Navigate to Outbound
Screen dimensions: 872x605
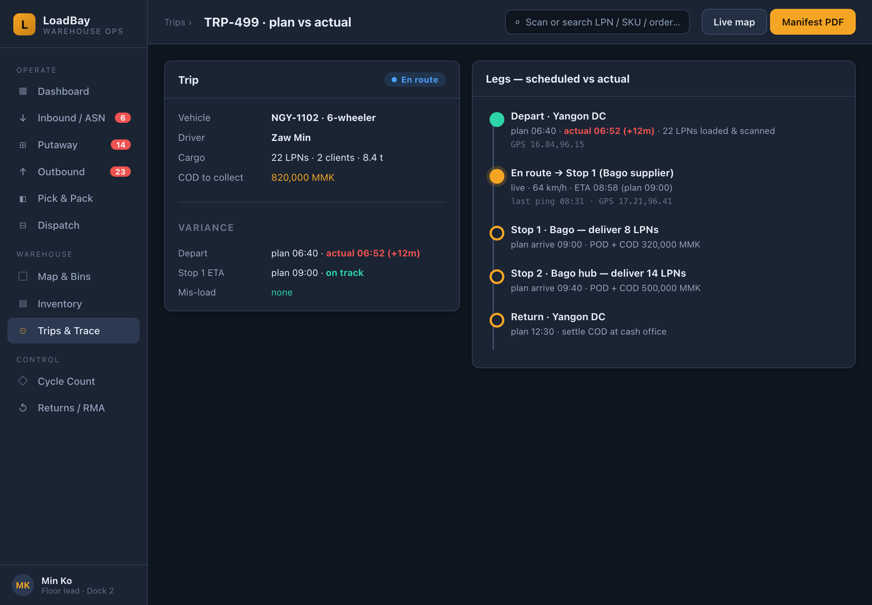pos(74,172)
